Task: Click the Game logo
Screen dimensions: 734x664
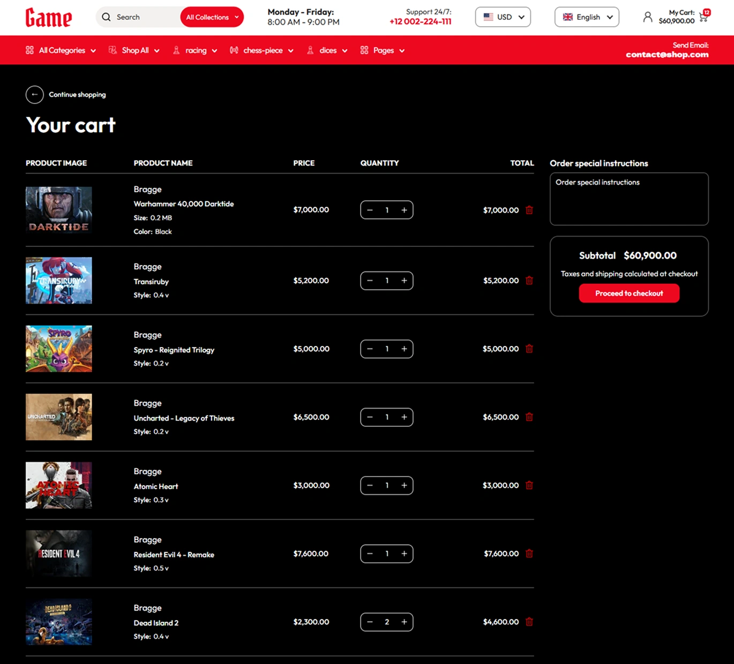Action: tap(49, 18)
